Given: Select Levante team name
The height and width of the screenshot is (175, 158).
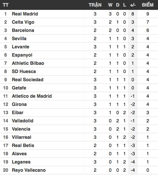Looking at the screenshot, I should click(x=20, y=47).
